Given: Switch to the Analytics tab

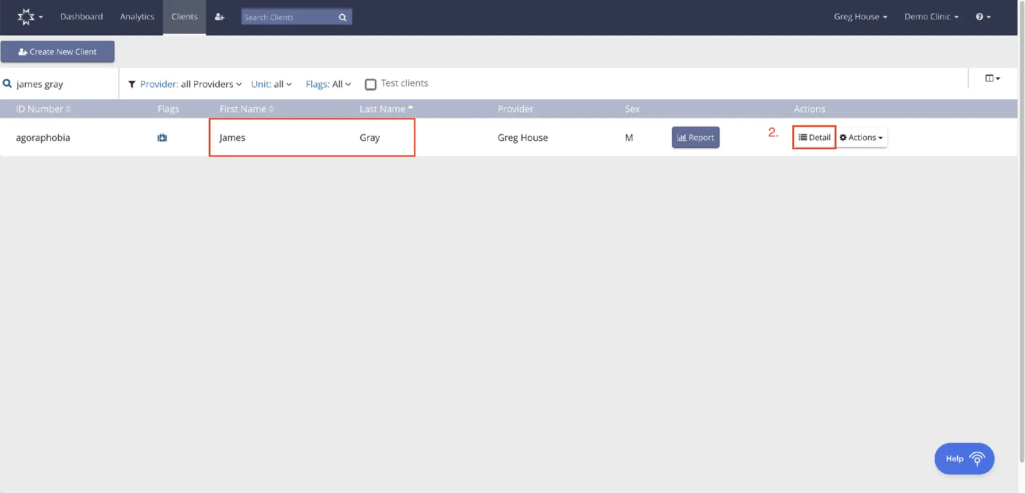Looking at the screenshot, I should [137, 17].
